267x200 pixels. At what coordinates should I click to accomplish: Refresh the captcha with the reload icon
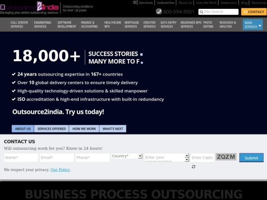click(194, 167)
